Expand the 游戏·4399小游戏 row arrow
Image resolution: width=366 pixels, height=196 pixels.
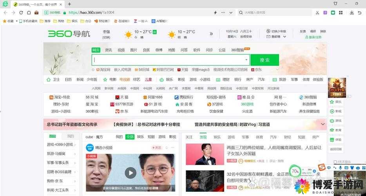tap(75, 145)
